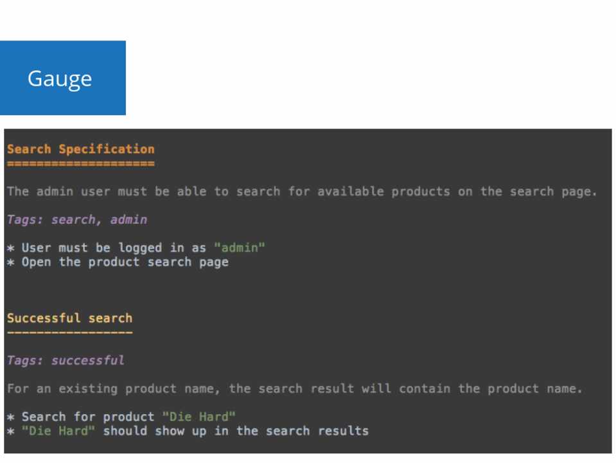Select the green "admin" string parameter

pos(240,248)
